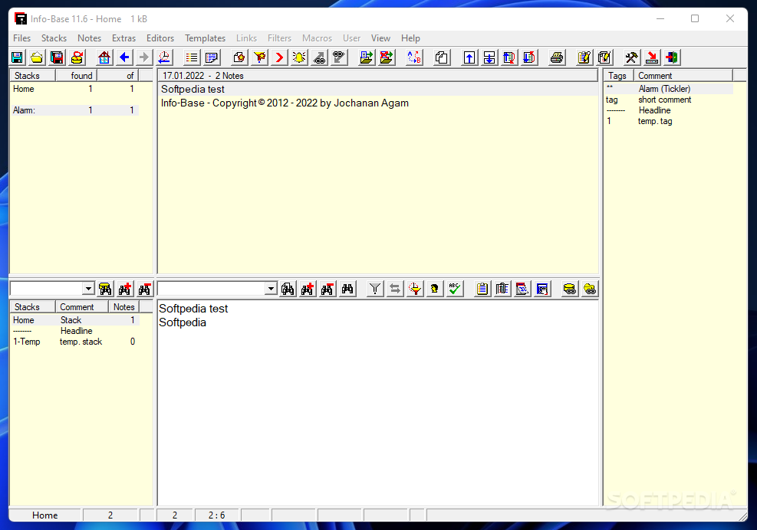Click the yellow database backup icon
This screenshot has width=757, height=530.
click(x=77, y=58)
